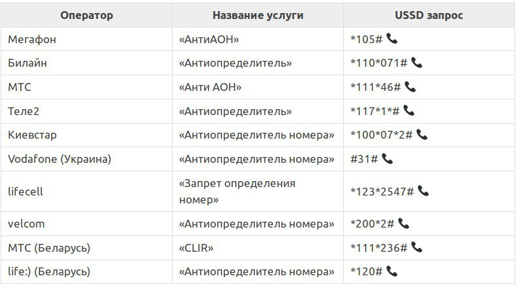Tap the call icon next to #31#
This screenshot has width=521, height=291.
[388, 159]
